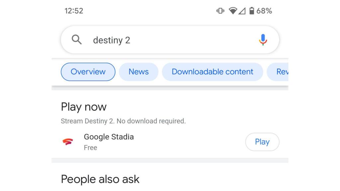Activate voice search with the microphone icon
Image resolution: width=340 pixels, height=191 pixels.
263,39
